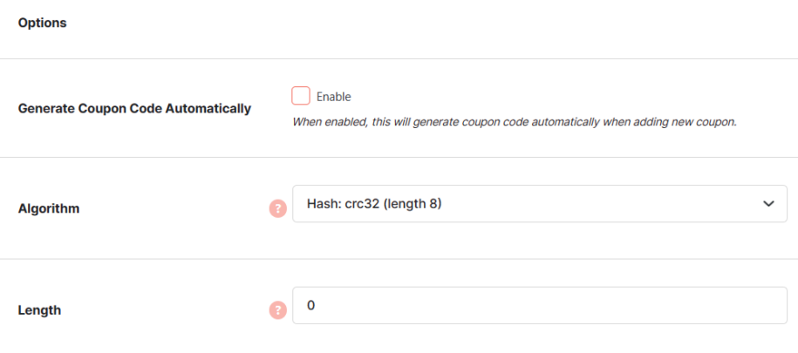This screenshot has height=353, width=798.
Task: Tick the Enable checkbox
Action: click(301, 96)
